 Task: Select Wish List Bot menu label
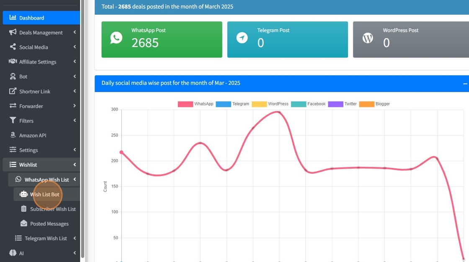[44, 194]
